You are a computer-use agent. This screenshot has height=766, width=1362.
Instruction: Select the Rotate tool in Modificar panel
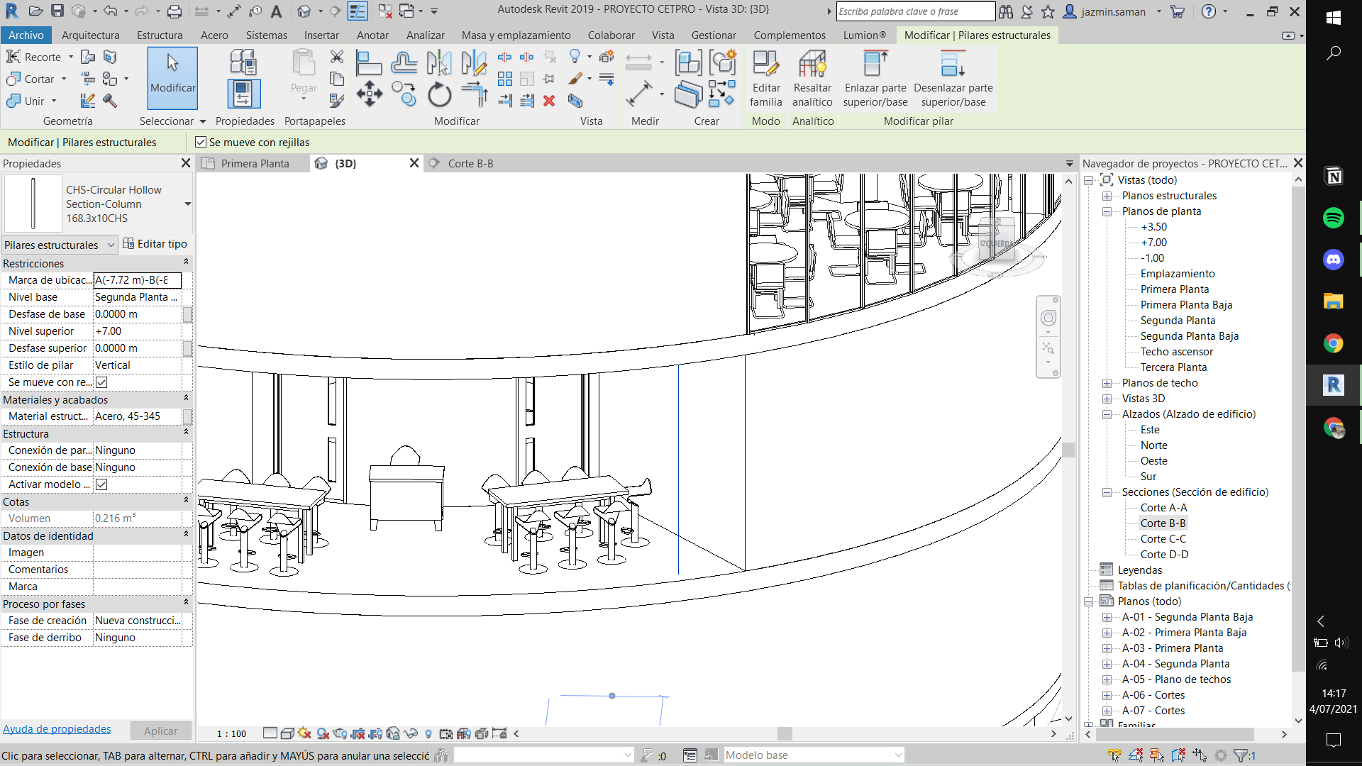point(439,94)
